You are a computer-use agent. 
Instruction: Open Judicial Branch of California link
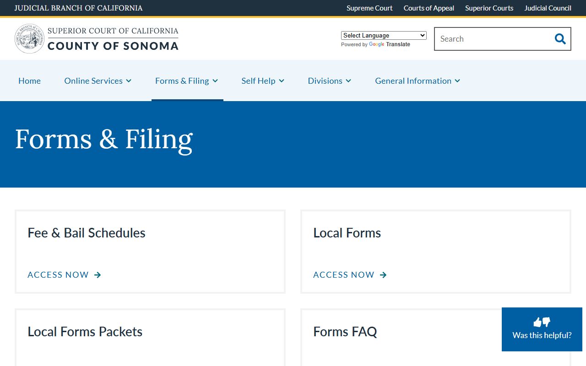[x=79, y=8]
